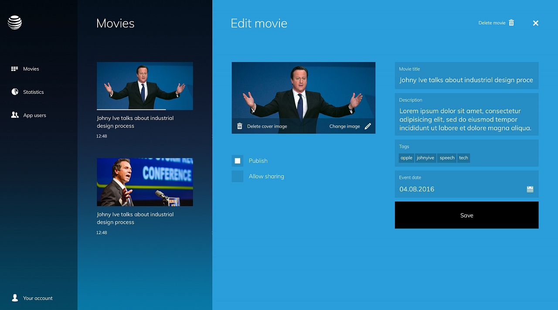Click the Description text area
Image resolution: width=558 pixels, height=310 pixels.
point(466,119)
